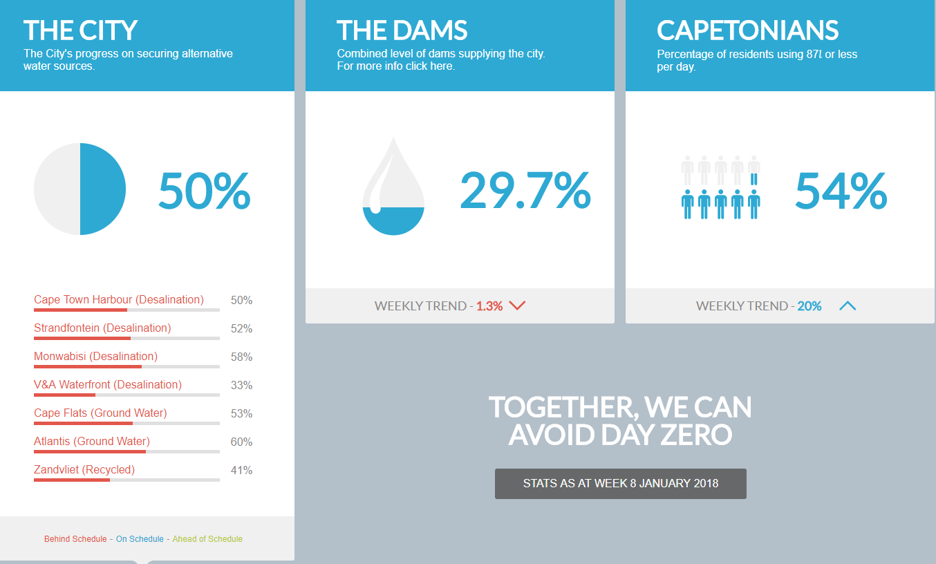The height and width of the screenshot is (564, 936).
Task: Click Stats as at Week 8 January 2018 button
Action: point(621,484)
